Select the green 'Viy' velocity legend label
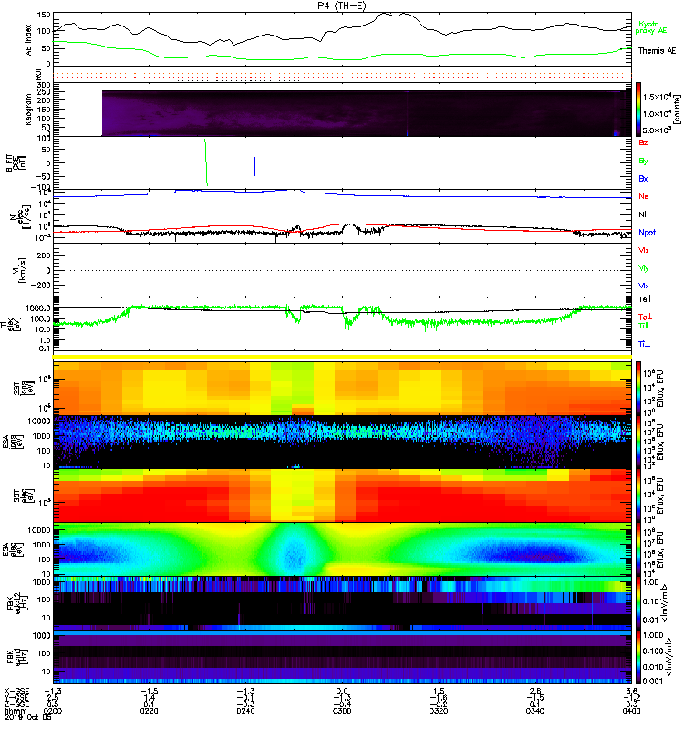684x730 pixels. (x=643, y=268)
